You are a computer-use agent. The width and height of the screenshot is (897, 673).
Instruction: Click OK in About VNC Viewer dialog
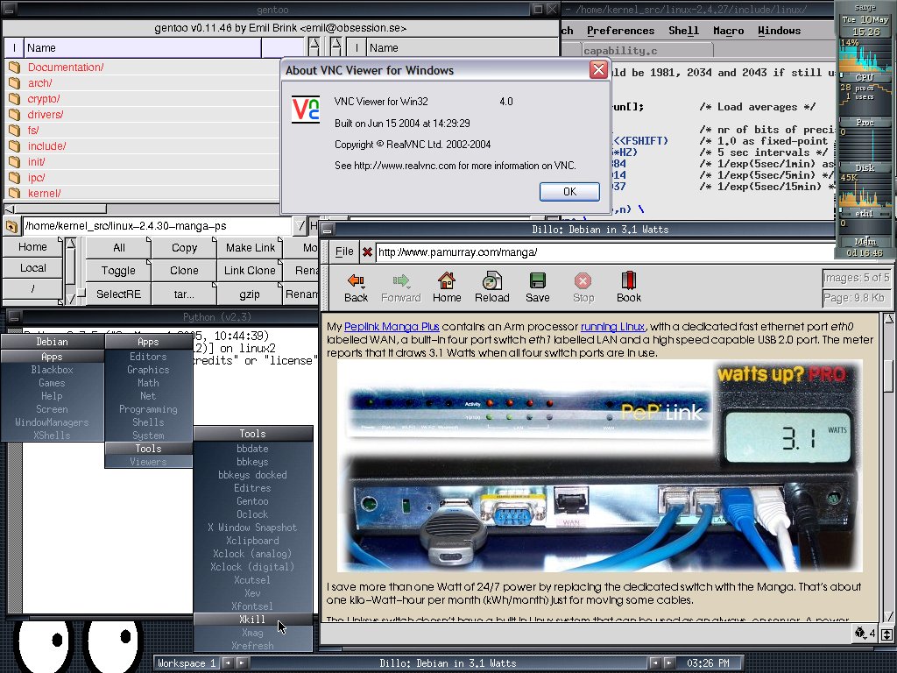(x=569, y=192)
